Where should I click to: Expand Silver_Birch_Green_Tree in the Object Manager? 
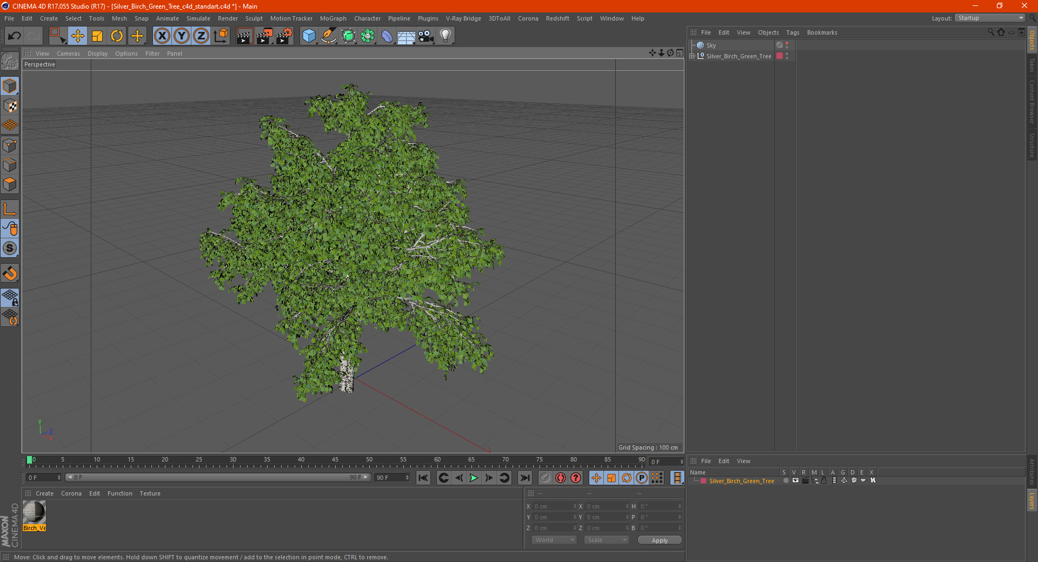tap(692, 56)
